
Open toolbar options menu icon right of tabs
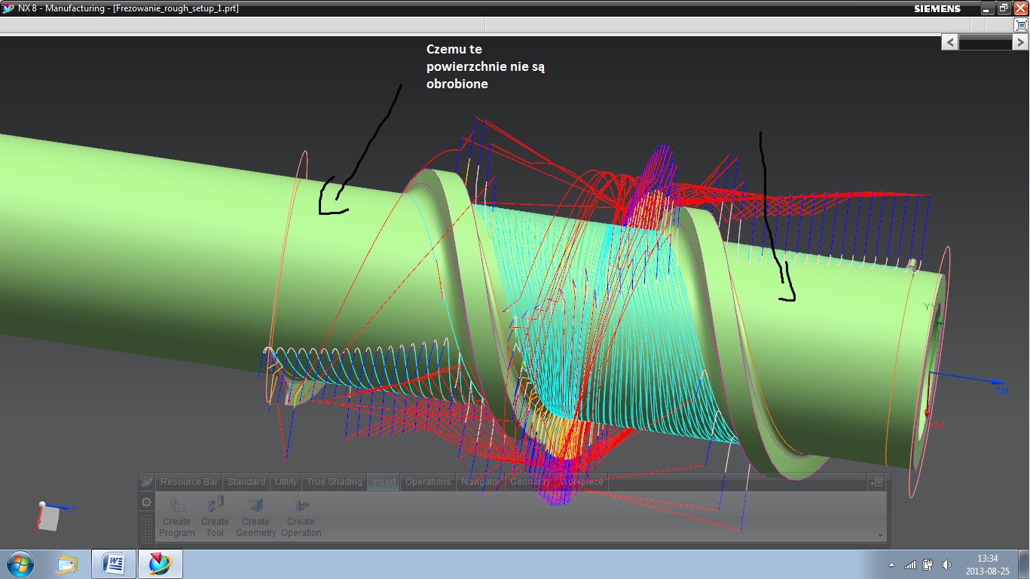[x=876, y=482]
